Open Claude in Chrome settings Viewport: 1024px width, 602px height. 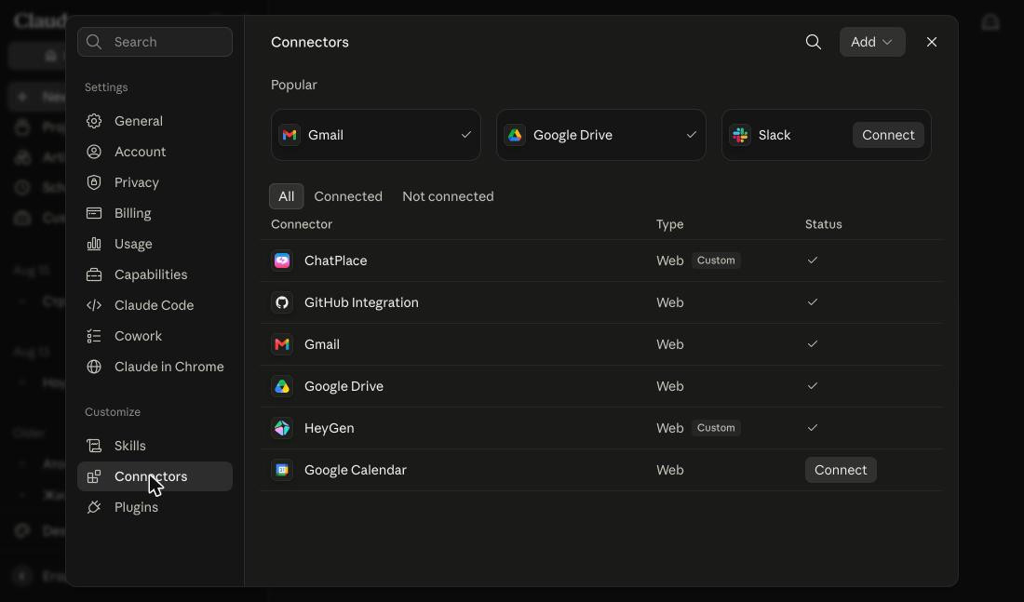[155, 367]
